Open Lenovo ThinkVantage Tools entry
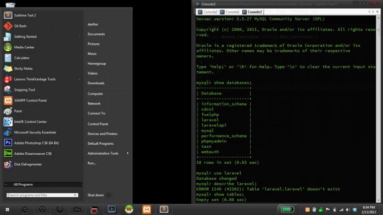The image size is (383, 215). pyautogui.click(x=43, y=79)
